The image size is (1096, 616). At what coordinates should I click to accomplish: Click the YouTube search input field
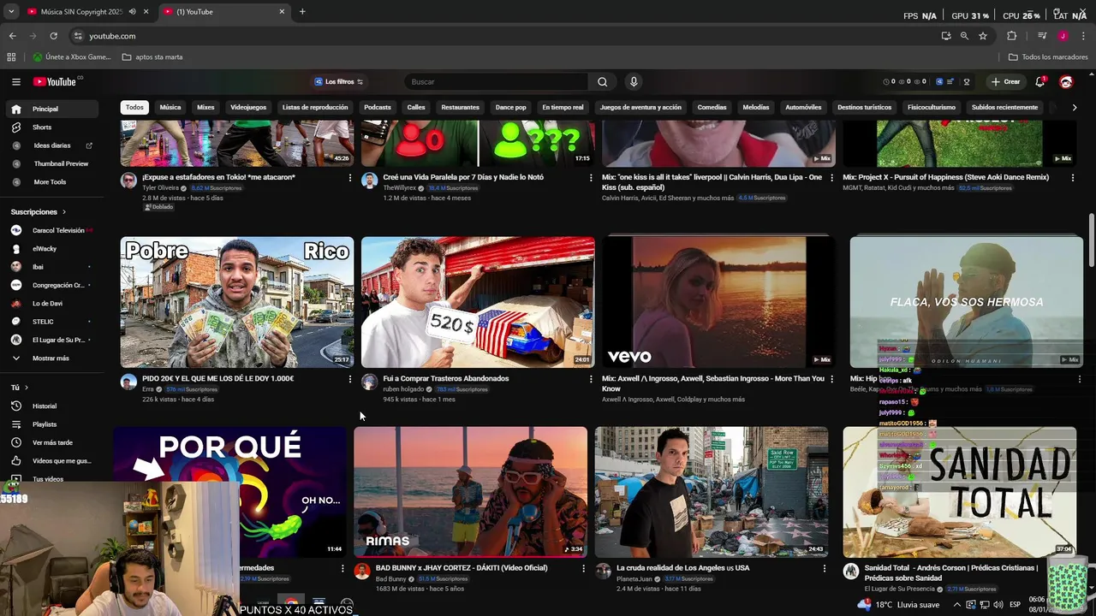pyautogui.click(x=495, y=82)
